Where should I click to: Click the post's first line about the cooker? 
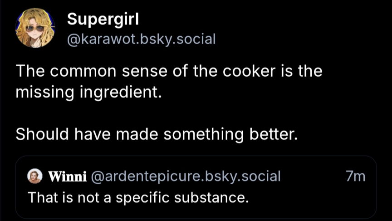click(169, 72)
